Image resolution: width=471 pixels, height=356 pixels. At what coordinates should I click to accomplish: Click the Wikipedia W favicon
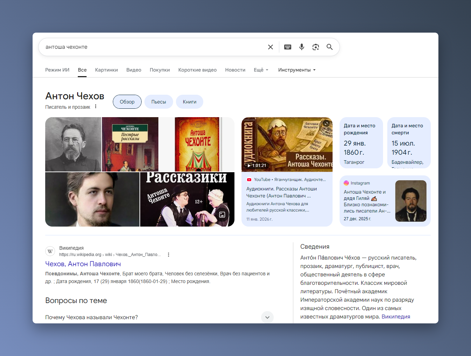click(x=50, y=251)
